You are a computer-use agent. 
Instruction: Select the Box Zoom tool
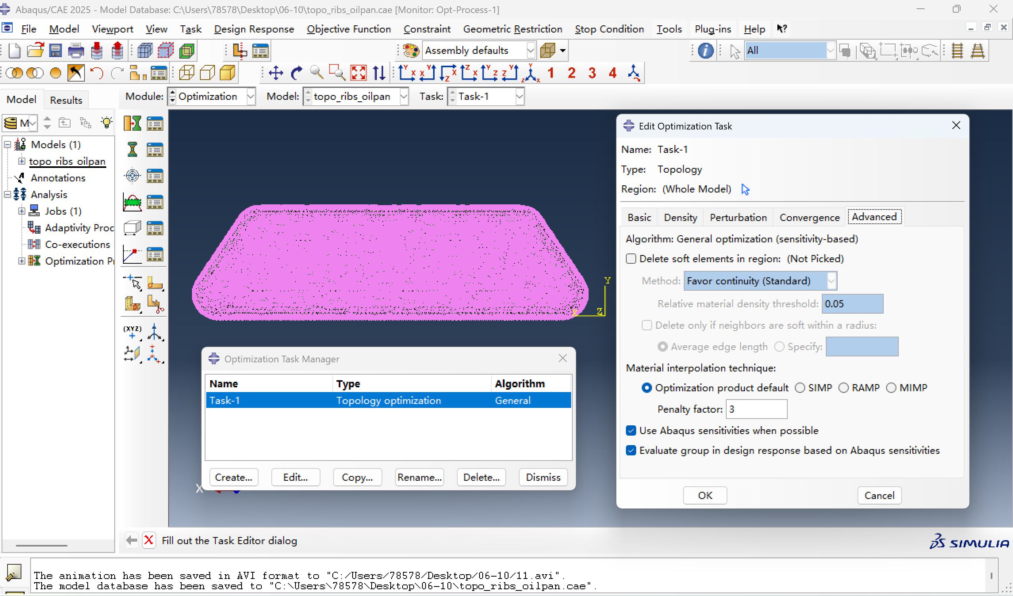point(338,73)
